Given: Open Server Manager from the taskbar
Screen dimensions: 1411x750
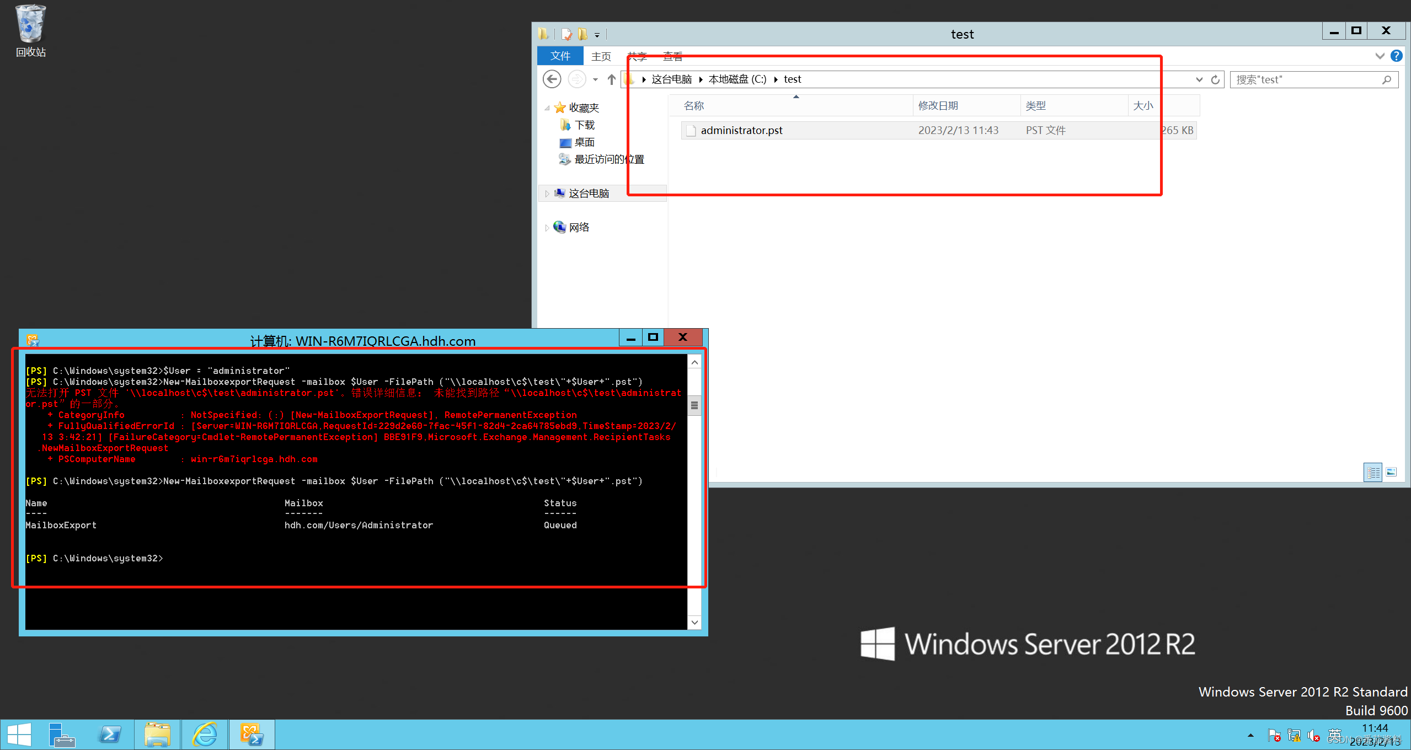Looking at the screenshot, I should coord(61,735).
